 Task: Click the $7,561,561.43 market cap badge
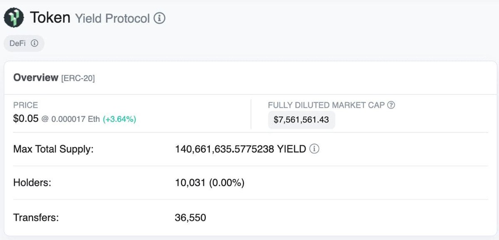pos(301,120)
